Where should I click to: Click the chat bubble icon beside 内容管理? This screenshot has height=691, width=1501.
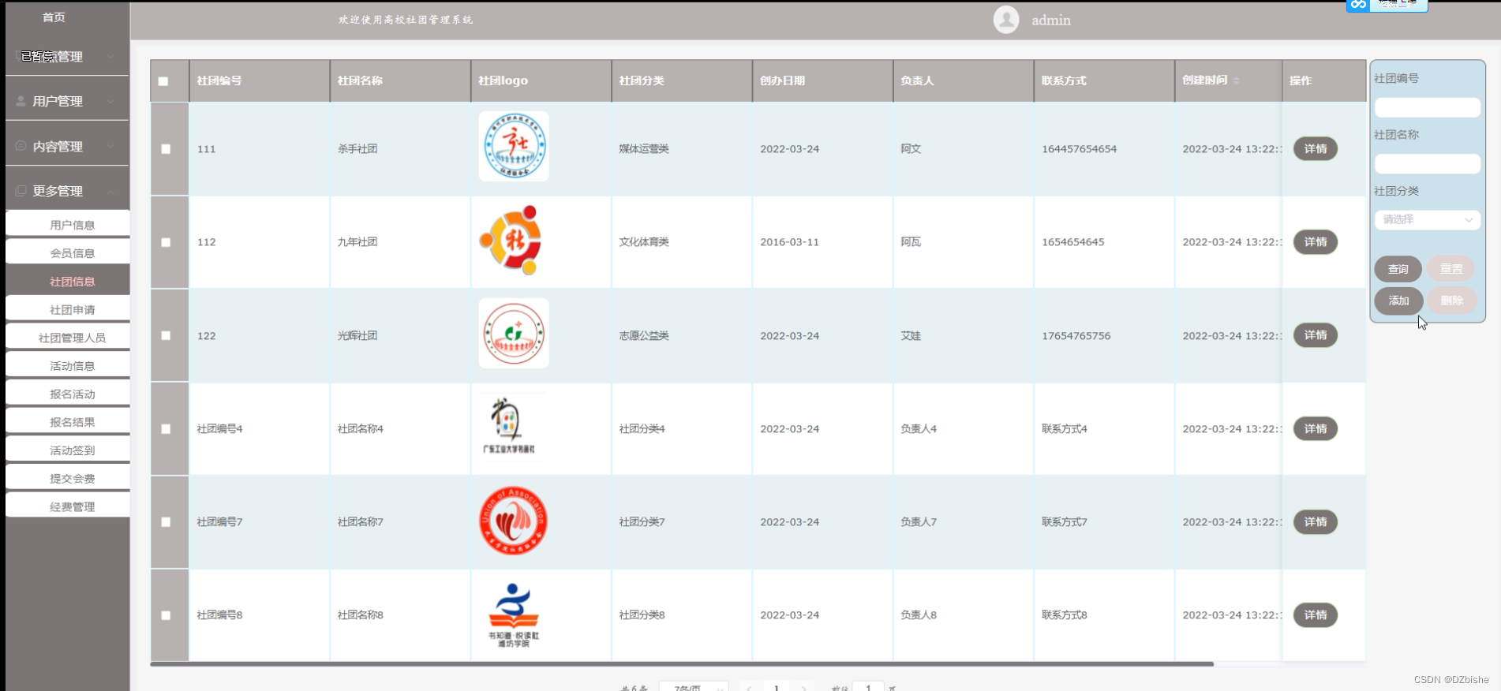pyautogui.click(x=21, y=146)
